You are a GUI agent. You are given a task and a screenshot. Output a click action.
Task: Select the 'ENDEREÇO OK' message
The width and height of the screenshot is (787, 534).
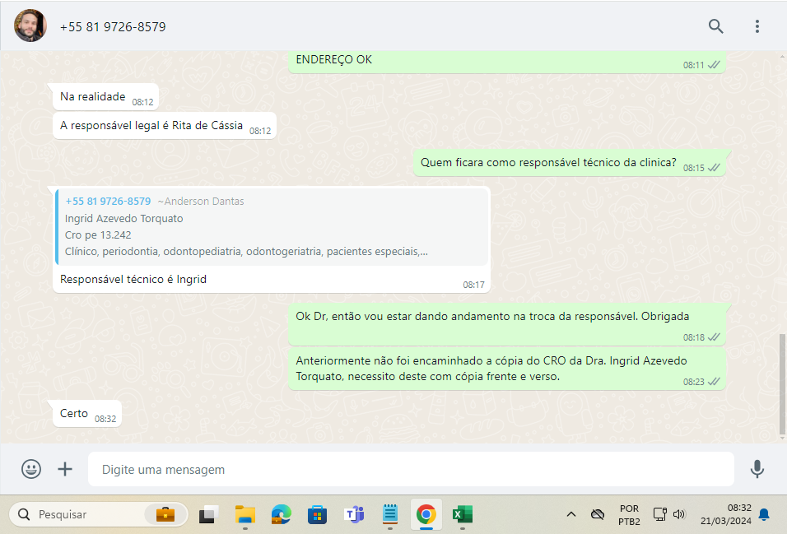(507, 62)
